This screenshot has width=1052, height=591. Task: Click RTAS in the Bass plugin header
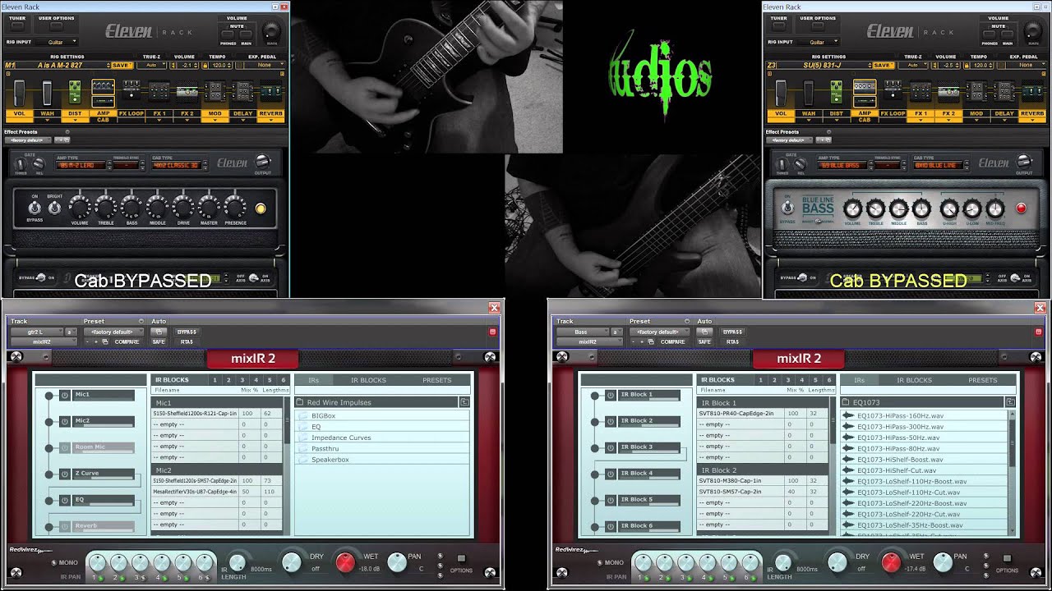tap(732, 341)
